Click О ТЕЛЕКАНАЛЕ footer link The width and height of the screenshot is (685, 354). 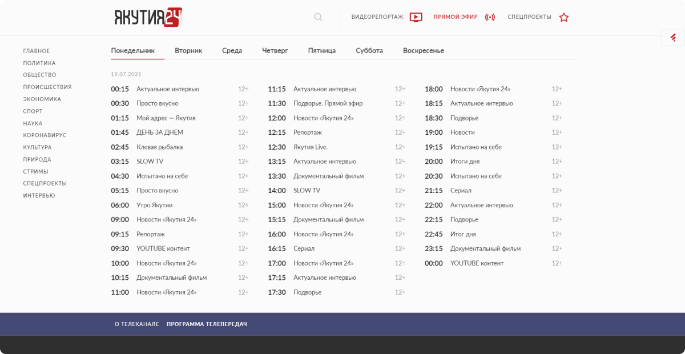tap(136, 324)
